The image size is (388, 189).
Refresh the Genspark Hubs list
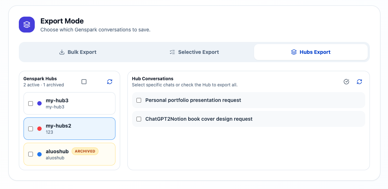110,82
